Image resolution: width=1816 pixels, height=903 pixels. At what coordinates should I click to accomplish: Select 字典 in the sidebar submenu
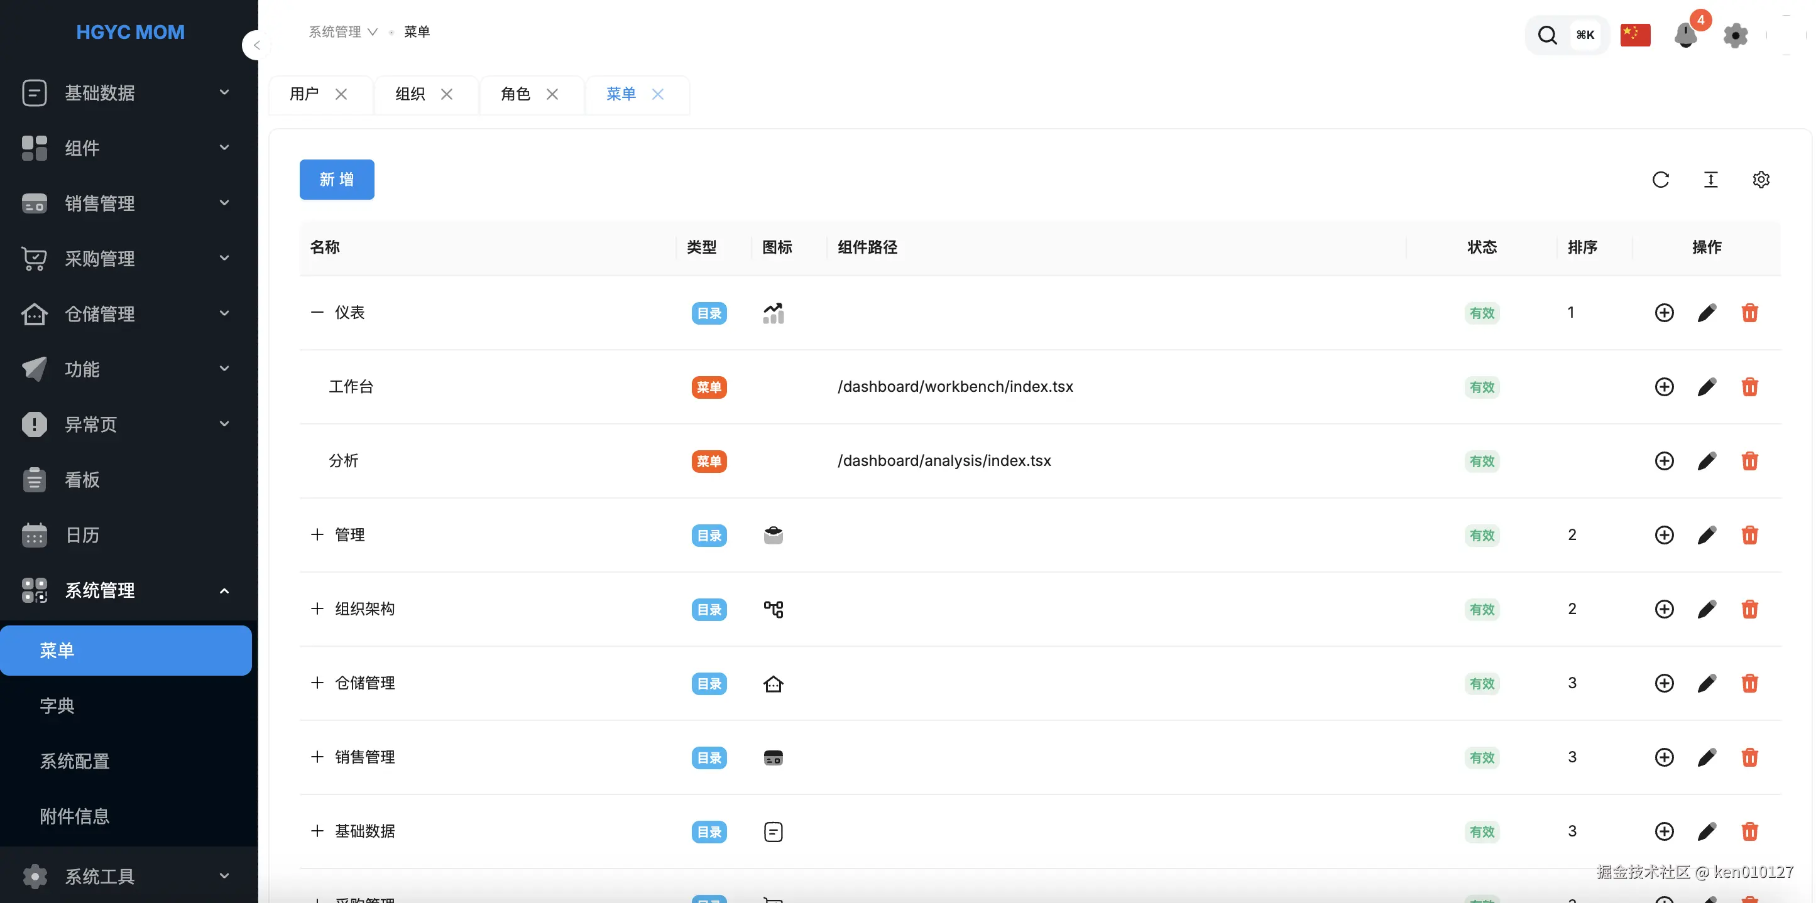(57, 706)
